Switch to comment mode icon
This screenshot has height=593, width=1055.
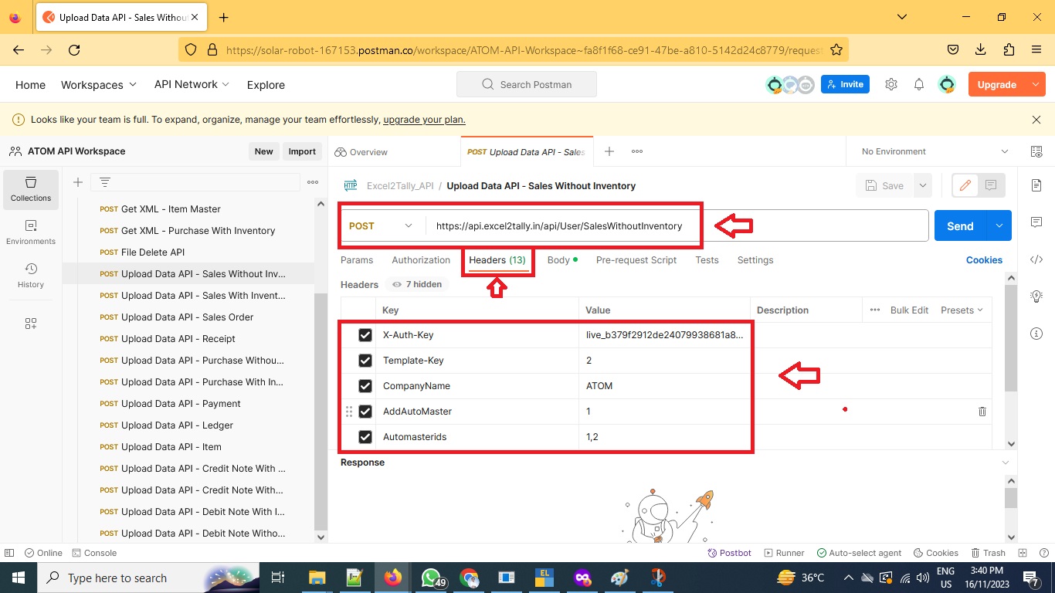[x=991, y=185]
